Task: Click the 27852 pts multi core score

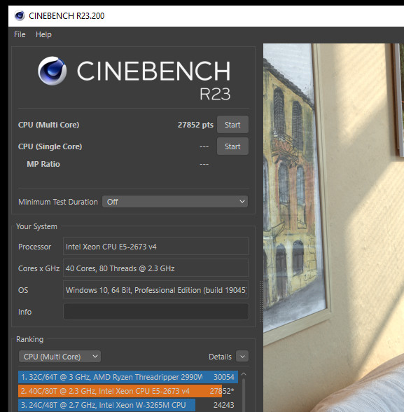Action: pos(195,125)
